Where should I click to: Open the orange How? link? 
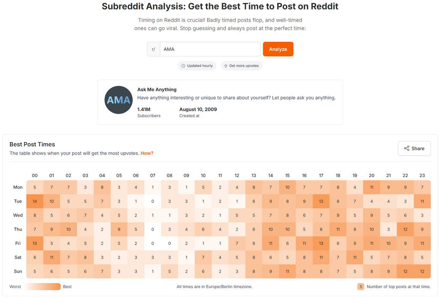coord(147,153)
